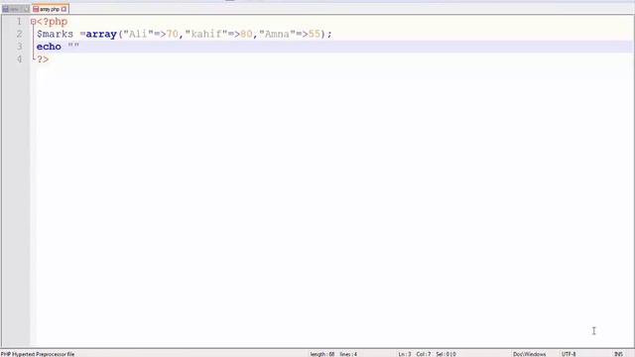Click the ?> closing tag on line 4
This screenshot has width=635, height=357.
click(x=43, y=59)
